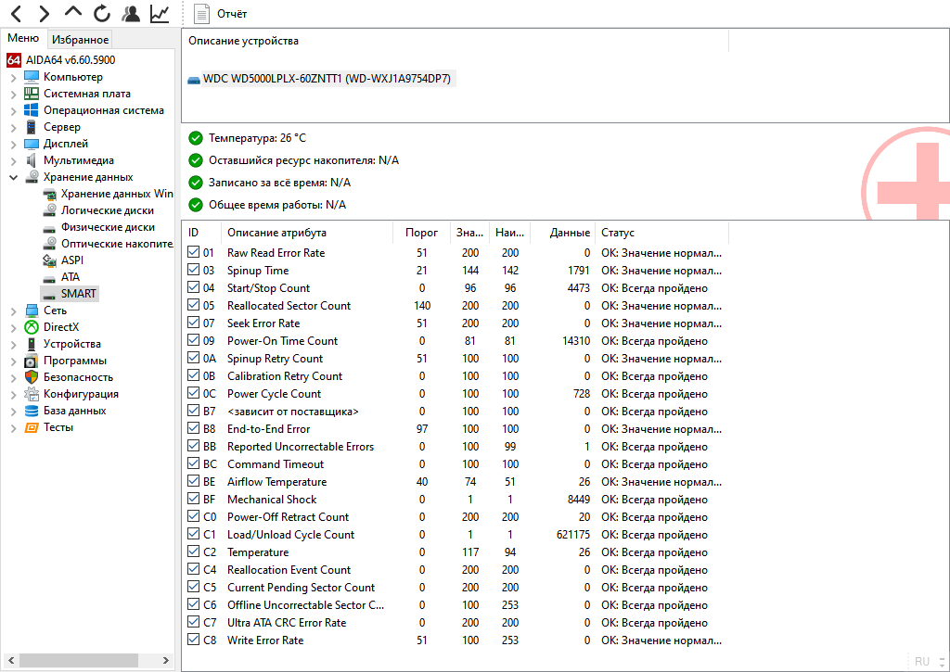Select the Конфигурация gear icon

pos(31,394)
